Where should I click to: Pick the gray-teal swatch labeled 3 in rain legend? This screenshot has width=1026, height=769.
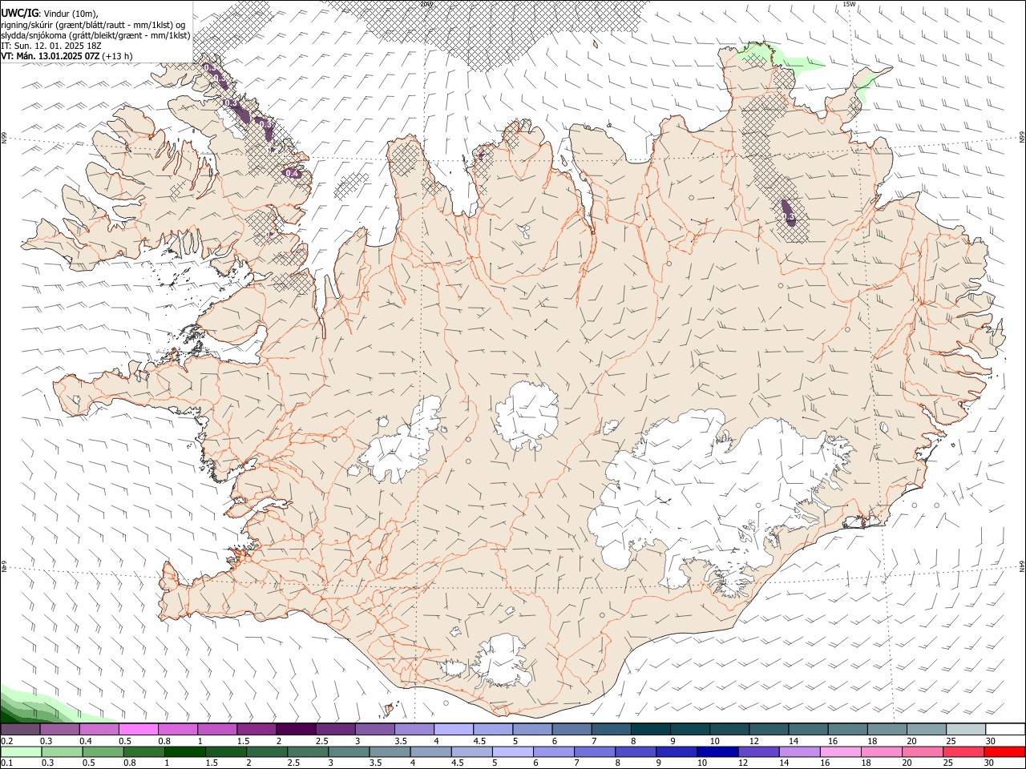coord(349,751)
